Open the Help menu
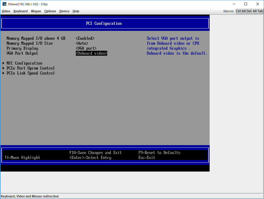Image resolution: width=264 pixels, height=199 pixels. (x=76, y=11)
